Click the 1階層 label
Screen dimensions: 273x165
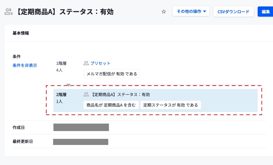click(61, 63)
